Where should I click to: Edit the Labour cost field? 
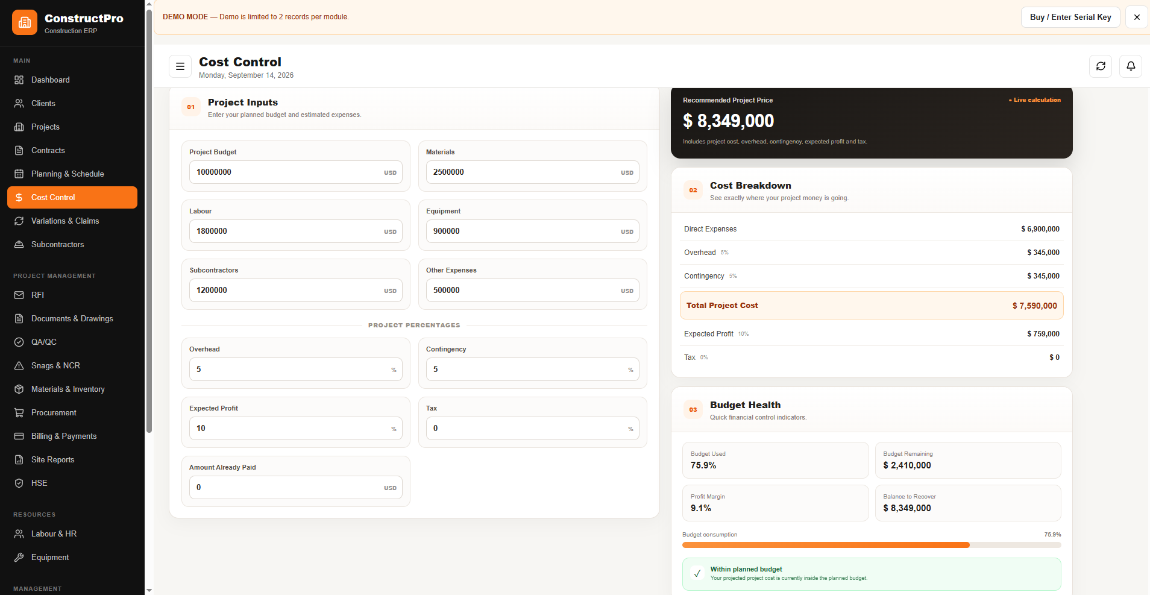click(x=296, y=231)
